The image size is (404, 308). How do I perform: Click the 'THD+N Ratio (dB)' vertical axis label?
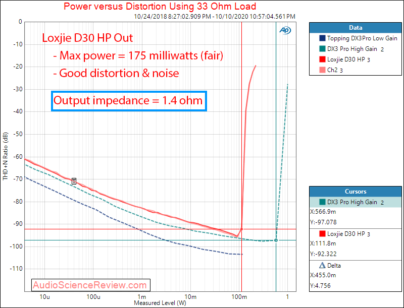(6, 156)
